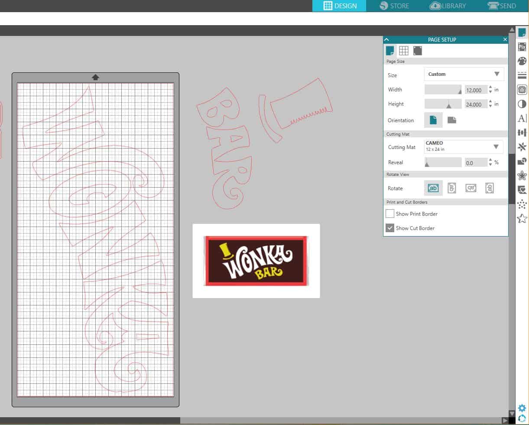Click the Height value field 24.000

pyautogui.click(x=476, y=104)
